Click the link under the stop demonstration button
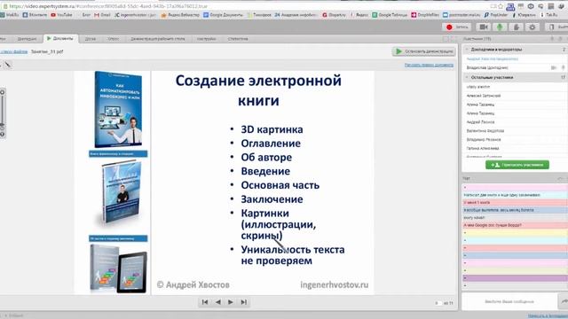 pos(429,65)
